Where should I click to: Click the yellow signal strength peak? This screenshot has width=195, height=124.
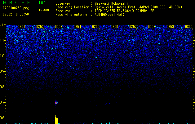pyautogui.click(x=56, y=120)
